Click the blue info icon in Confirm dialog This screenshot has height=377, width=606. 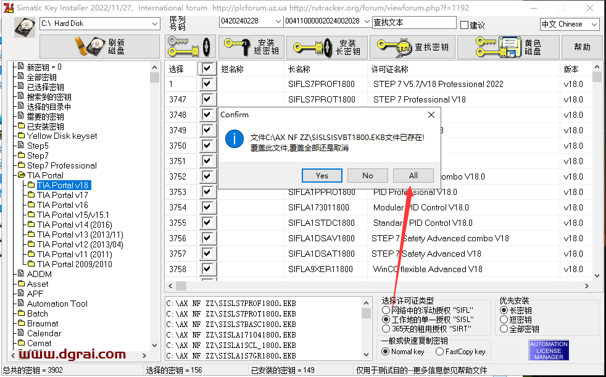(235, 139)
